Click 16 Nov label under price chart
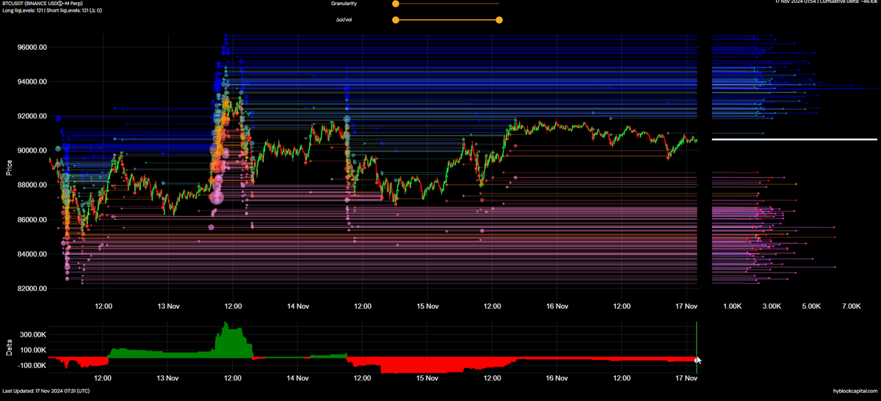This screenshot has height=401, width=881. (x=557, y=305)
